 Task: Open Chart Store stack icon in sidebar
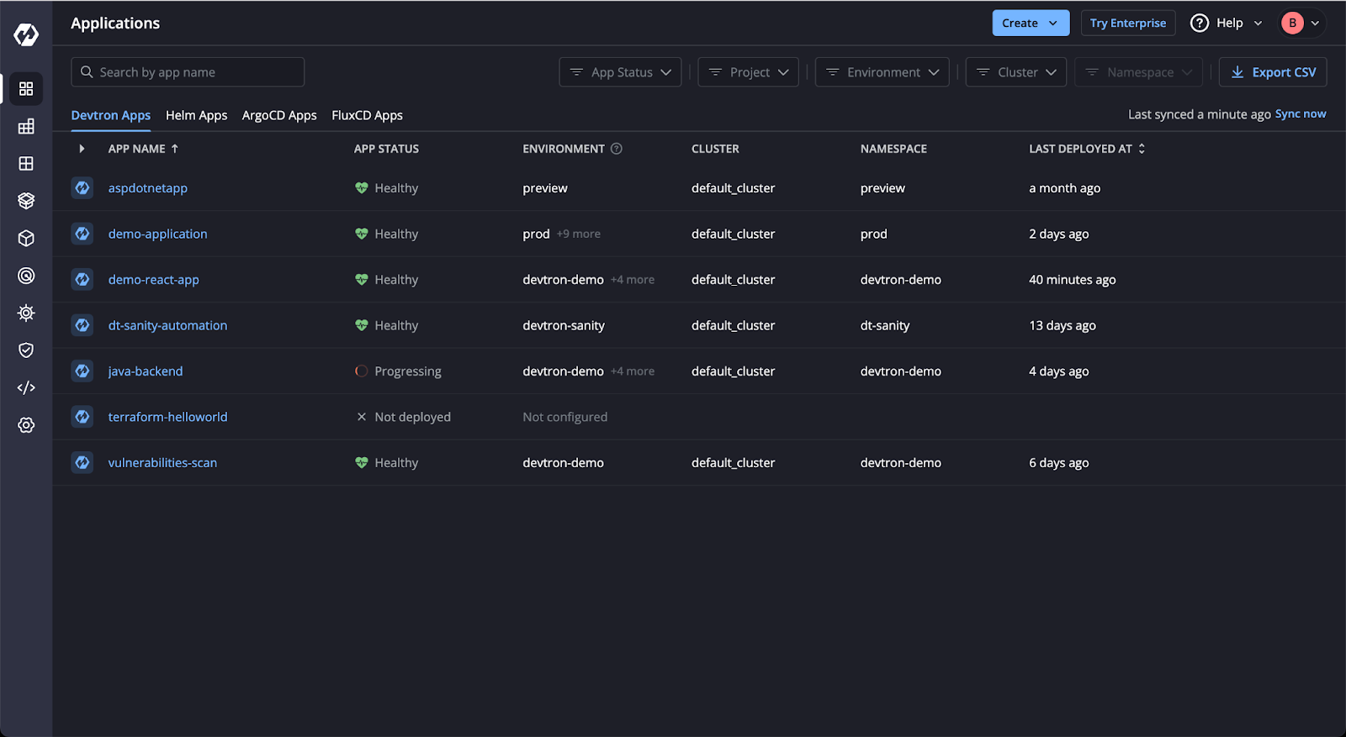click(x=26, y=201)
